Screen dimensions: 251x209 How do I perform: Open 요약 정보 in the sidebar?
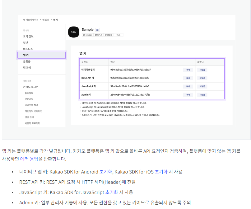(x=28, y=36)
